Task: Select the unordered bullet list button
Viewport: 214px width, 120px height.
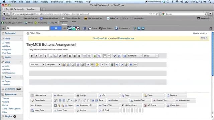Action: [x=51, y=56]
